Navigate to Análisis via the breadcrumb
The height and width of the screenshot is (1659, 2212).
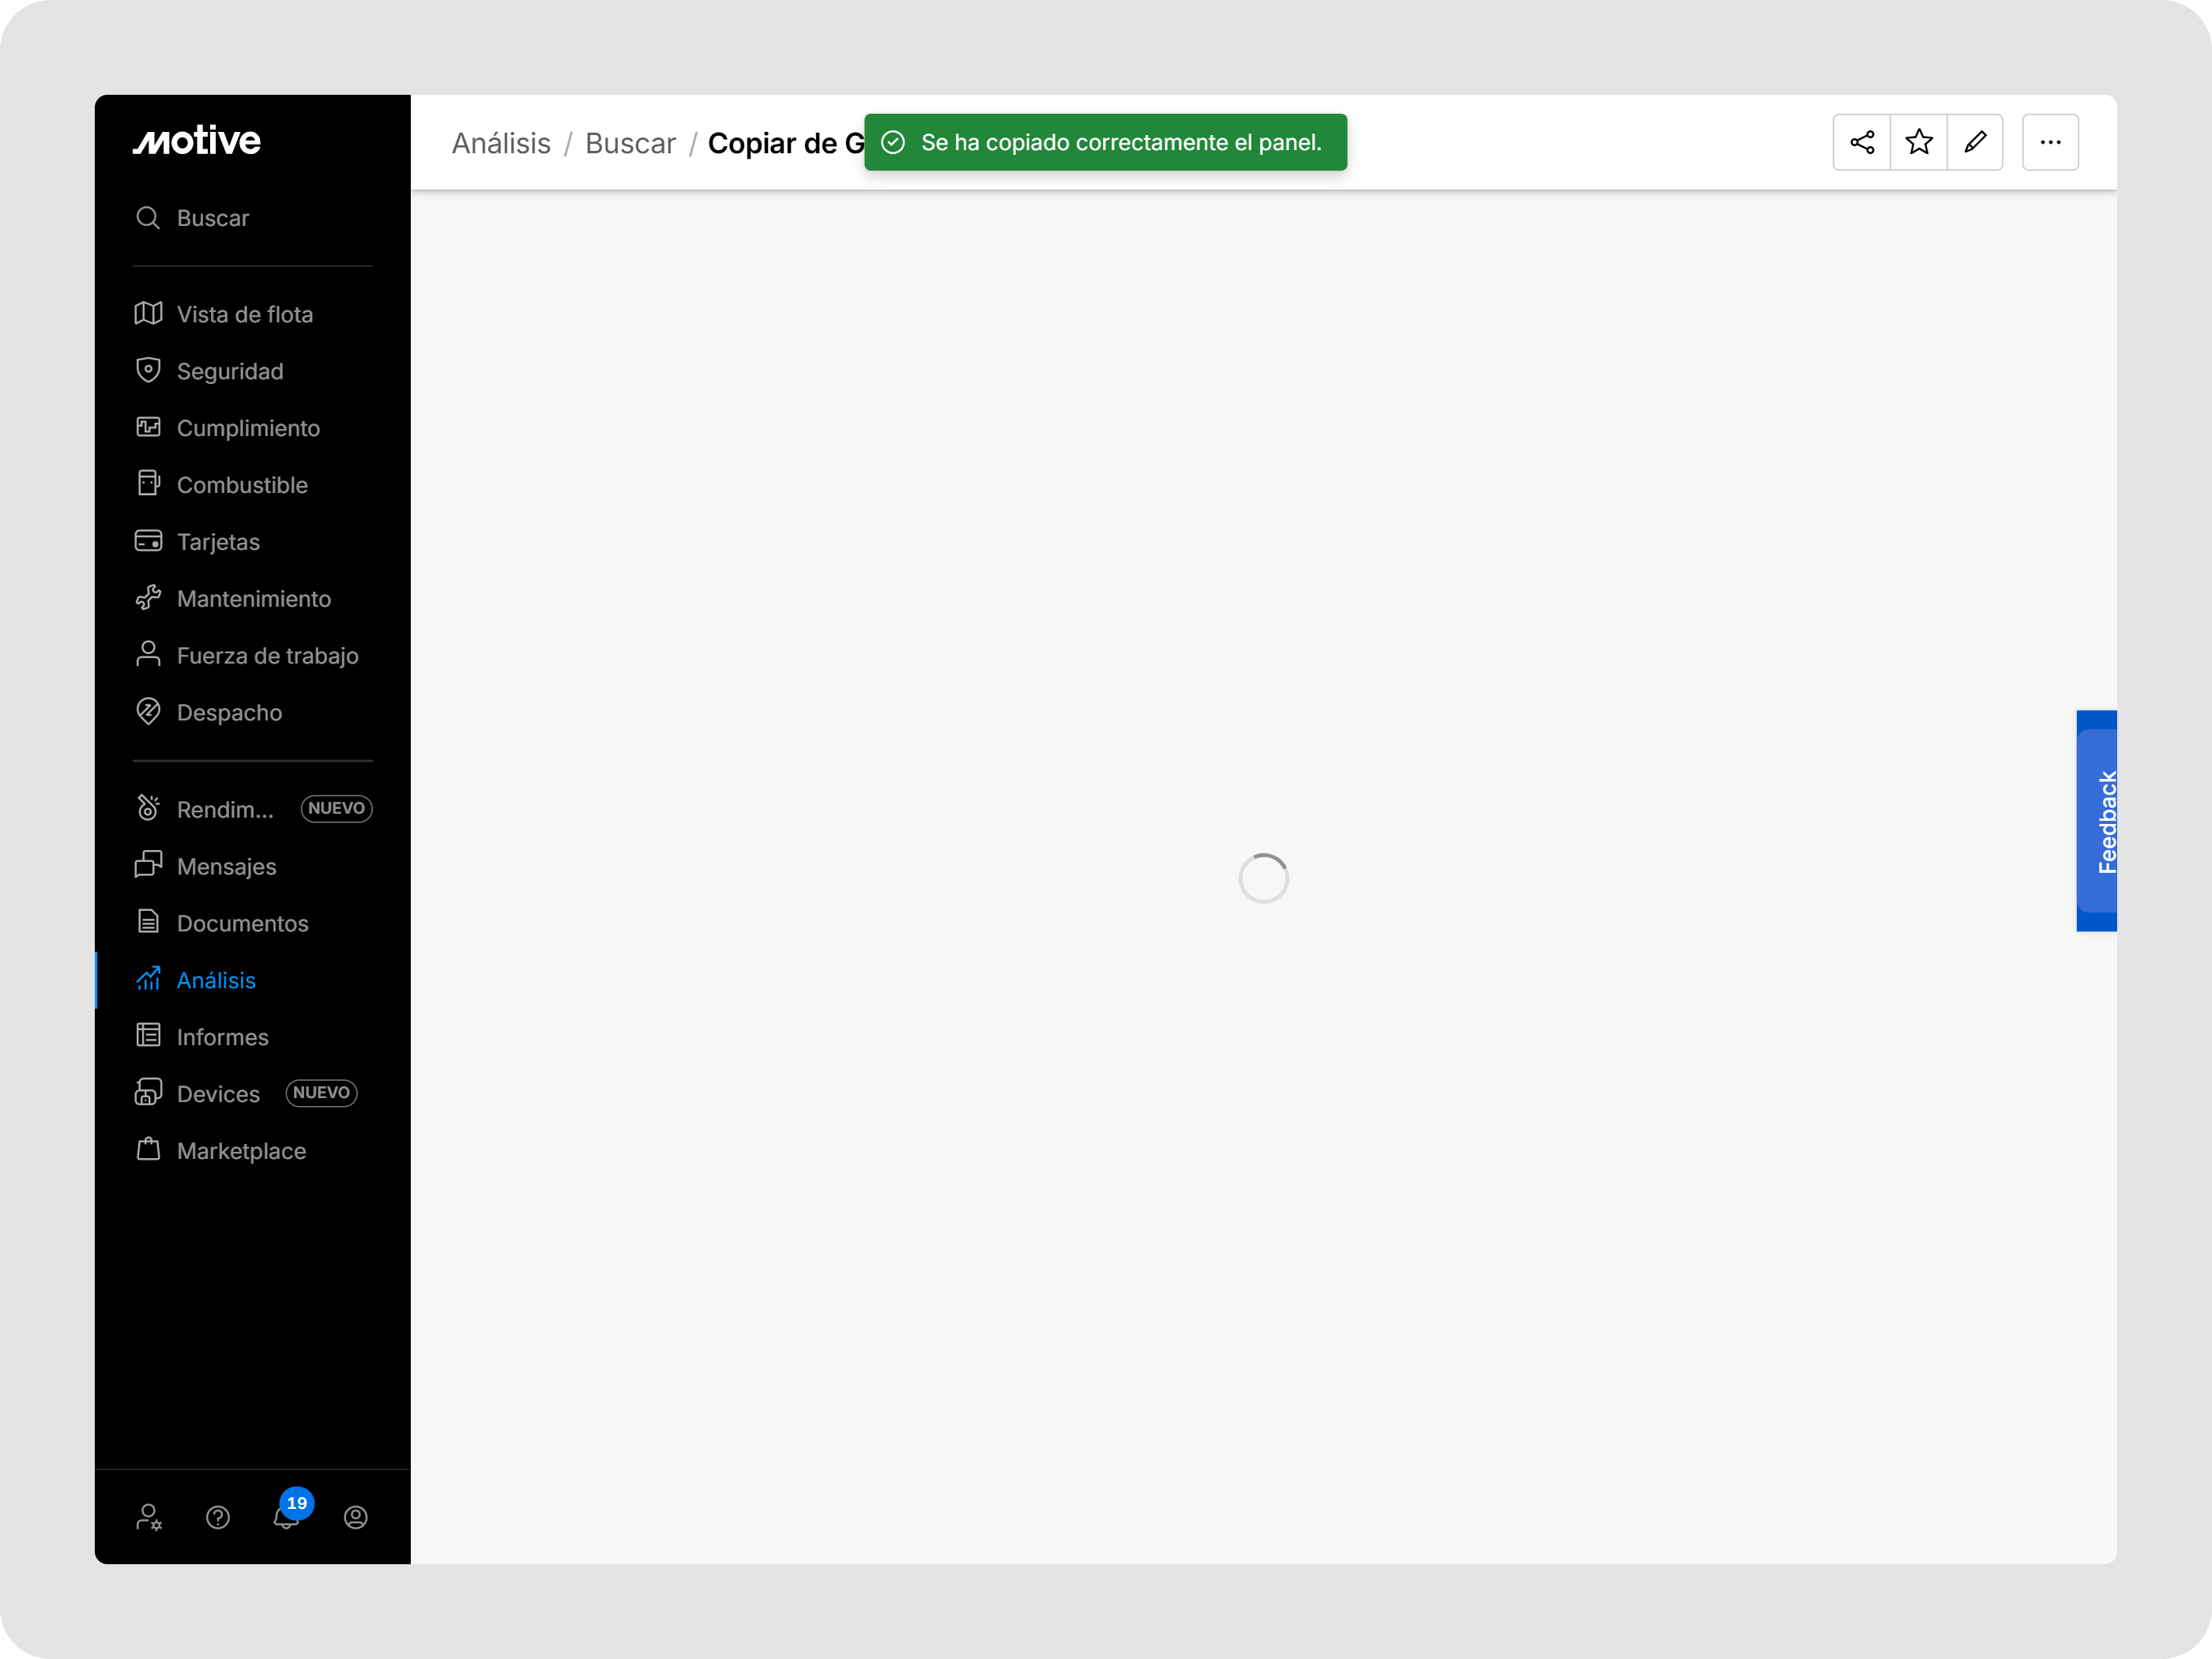[502, 143]
